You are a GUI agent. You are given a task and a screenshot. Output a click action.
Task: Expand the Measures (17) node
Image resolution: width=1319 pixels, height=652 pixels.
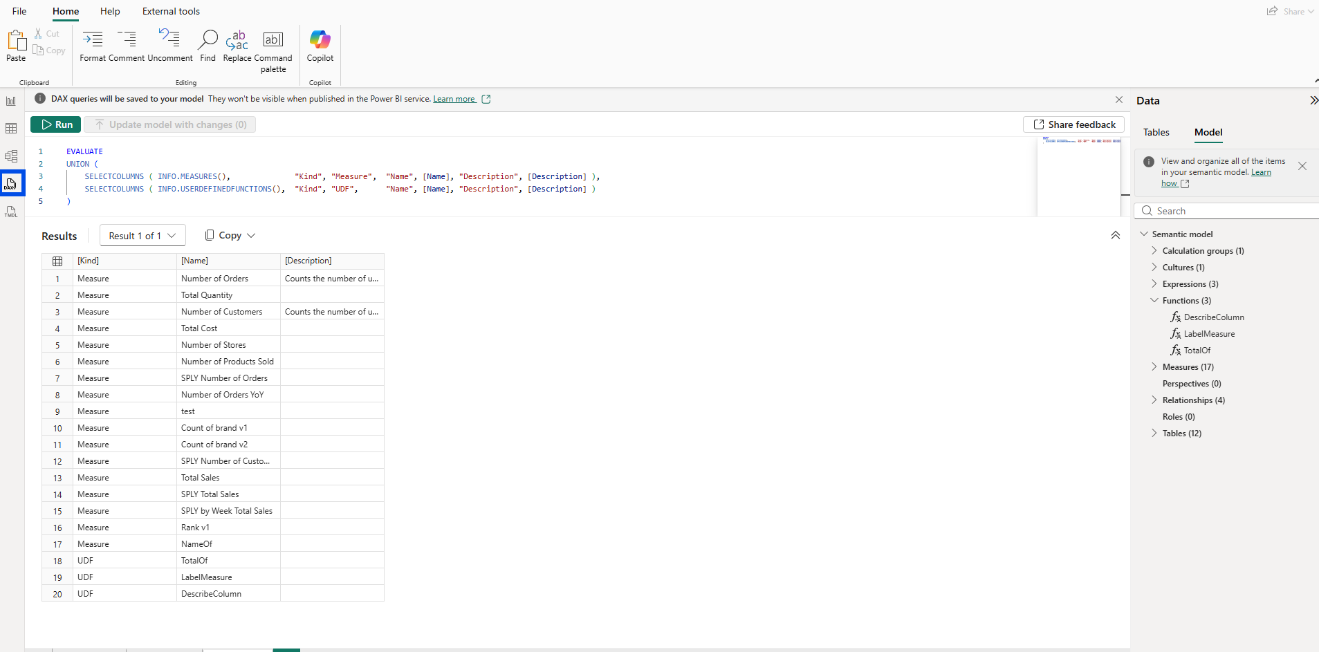[1154, 366]
